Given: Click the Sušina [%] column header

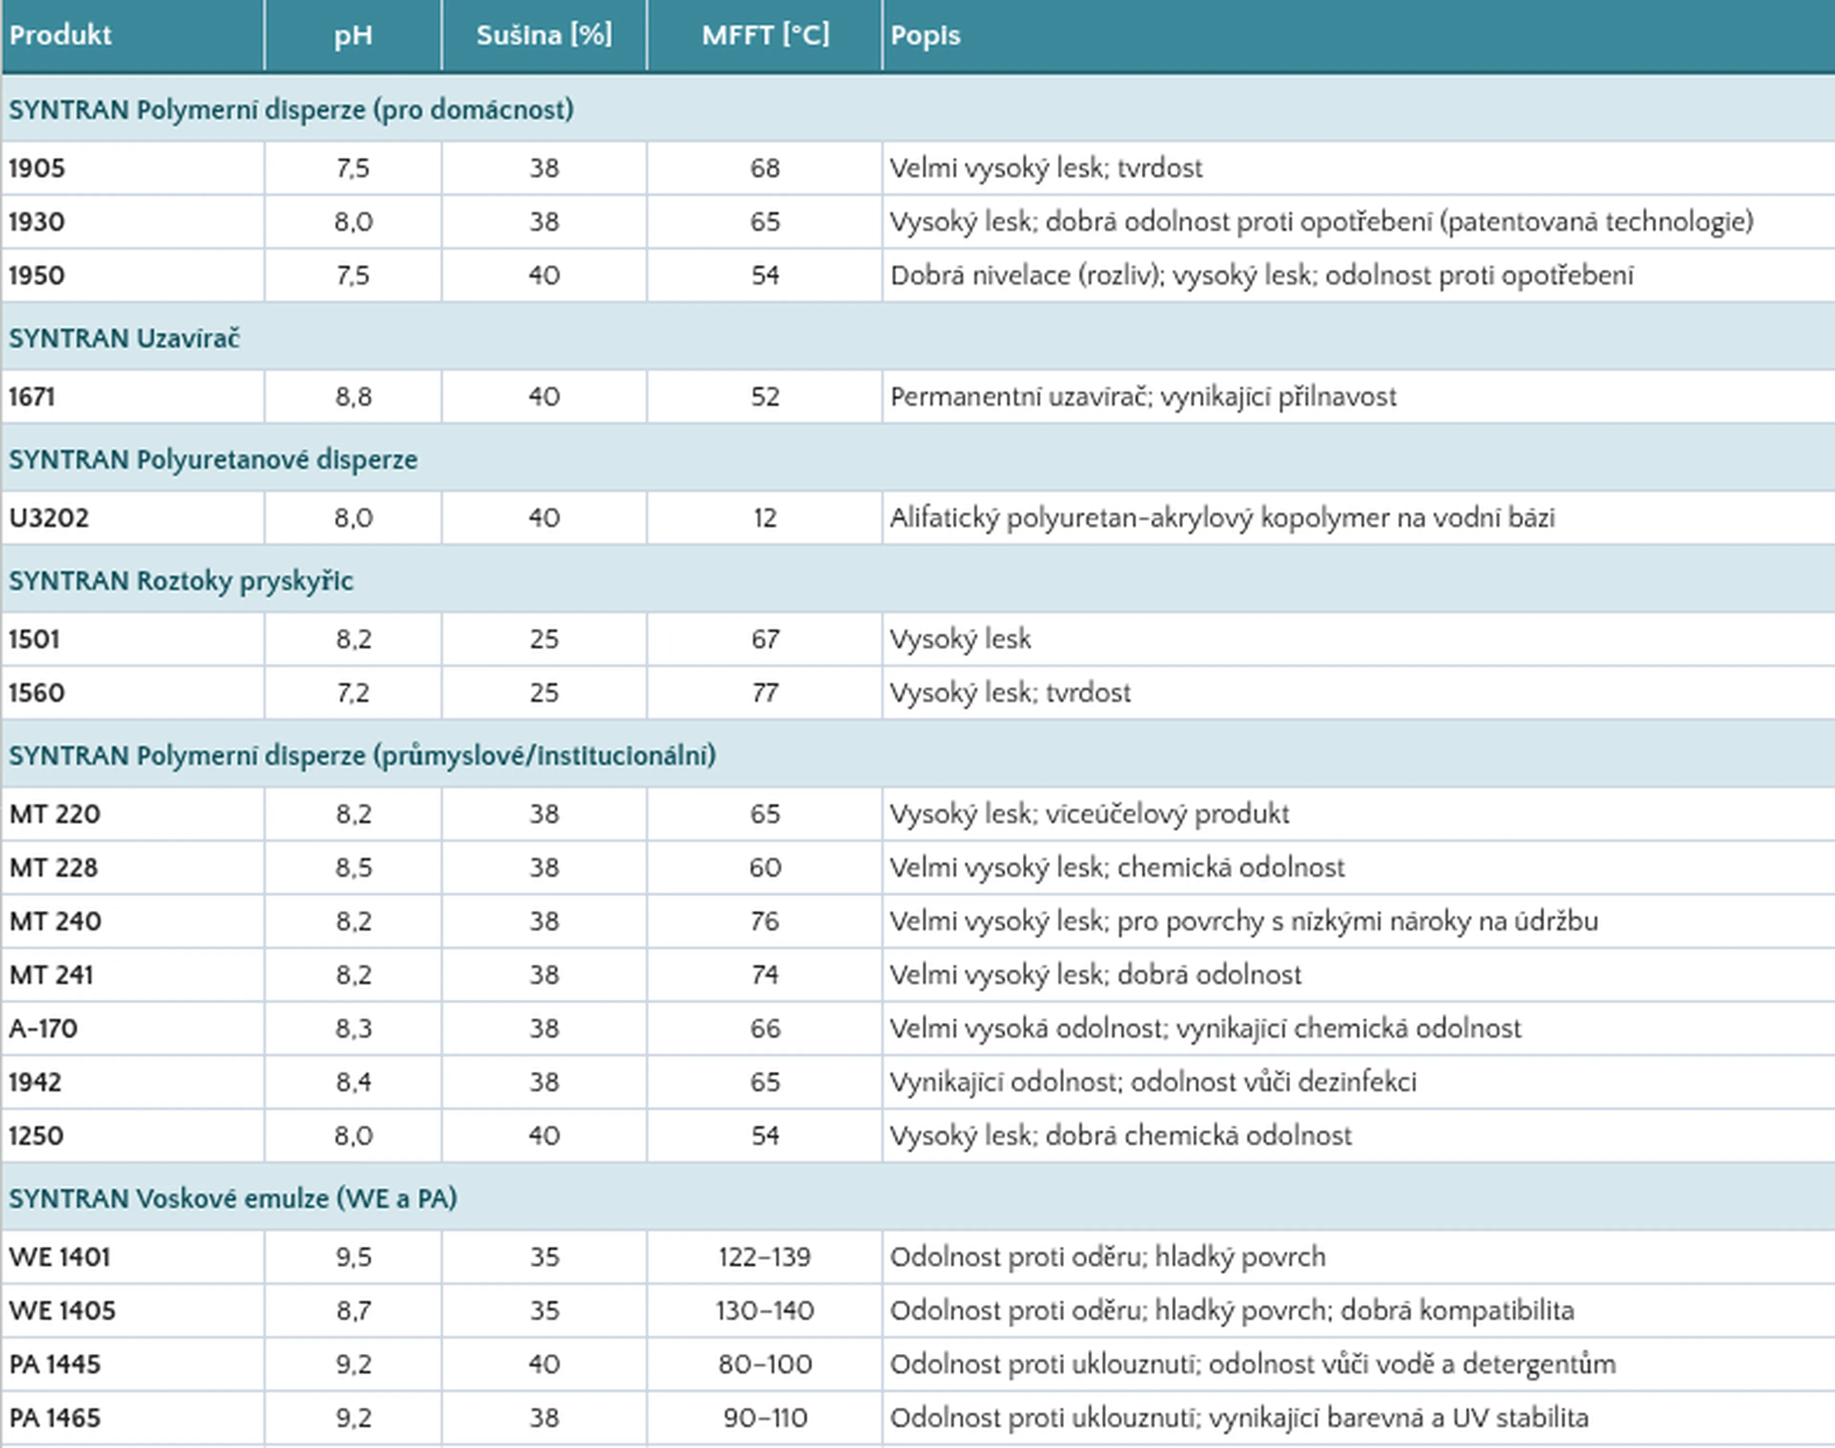Looking at the screenshot, I should 544,35.
